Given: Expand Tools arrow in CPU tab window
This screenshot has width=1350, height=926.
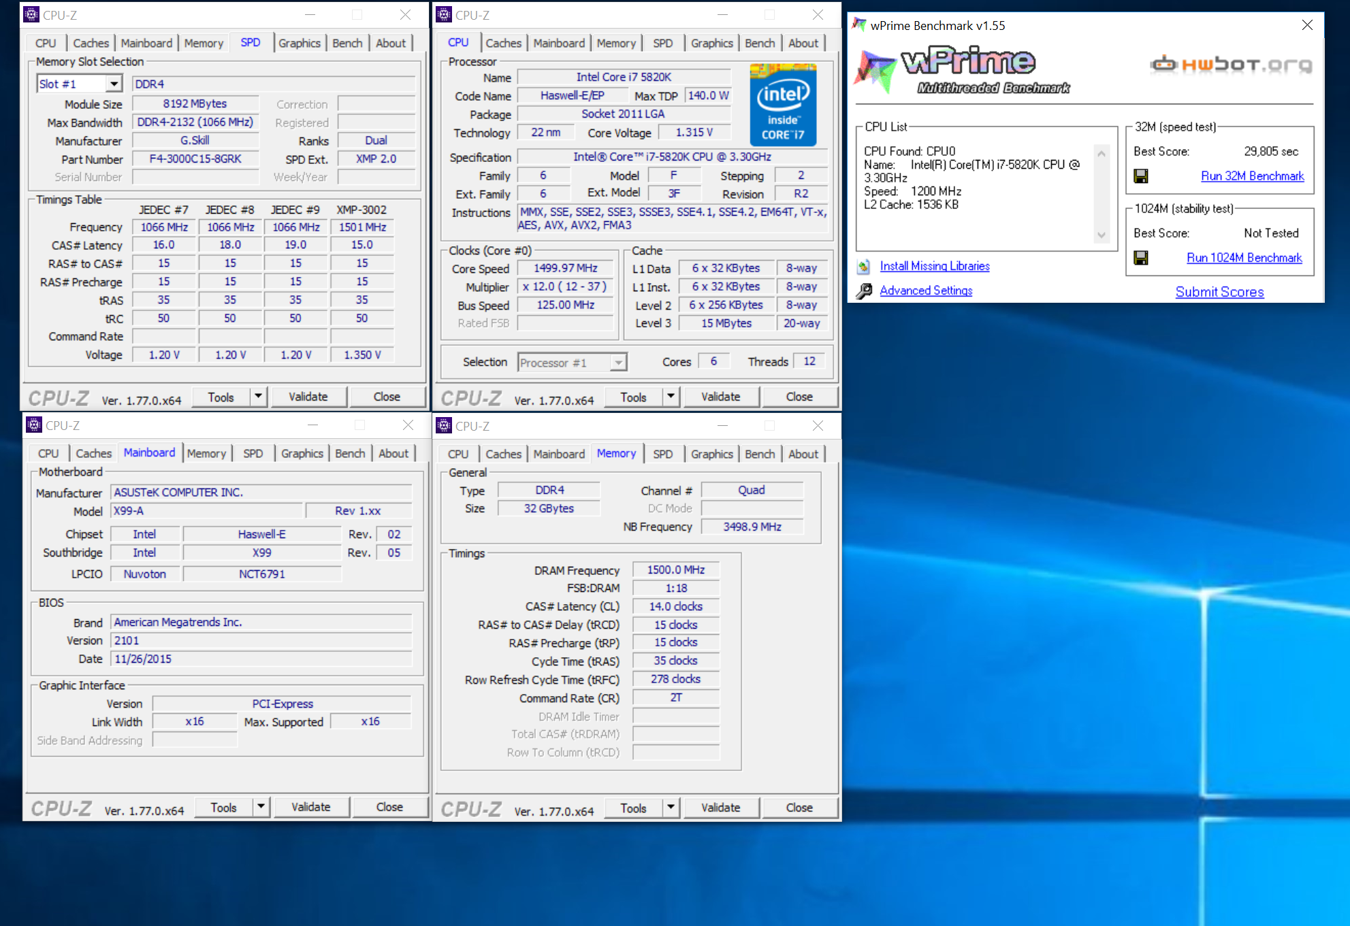Looking at the screenshot, I should [x=671, y=396].
